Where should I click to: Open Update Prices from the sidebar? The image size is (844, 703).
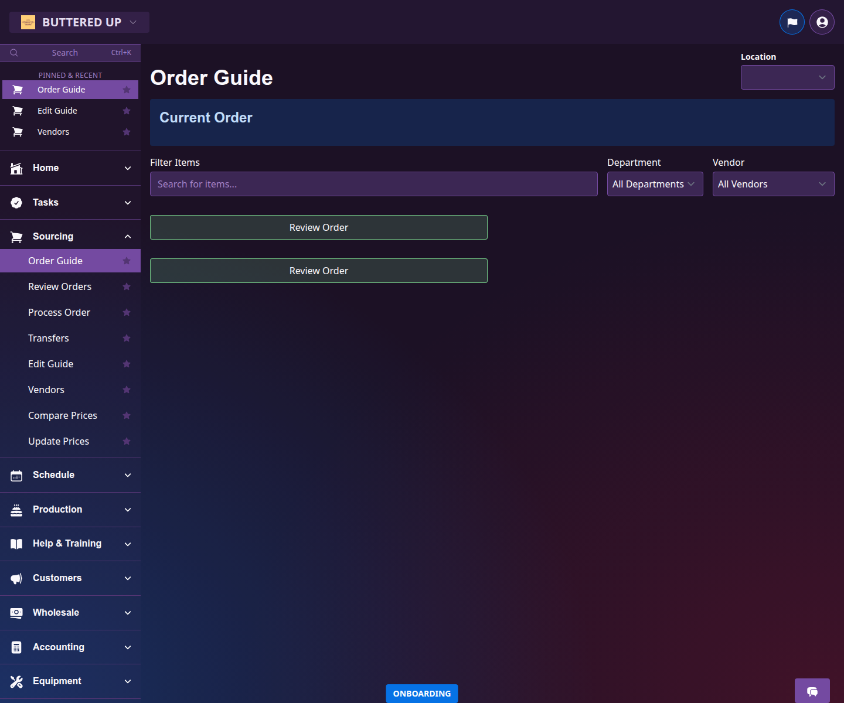pyautogui.click(x=59, y=441)
